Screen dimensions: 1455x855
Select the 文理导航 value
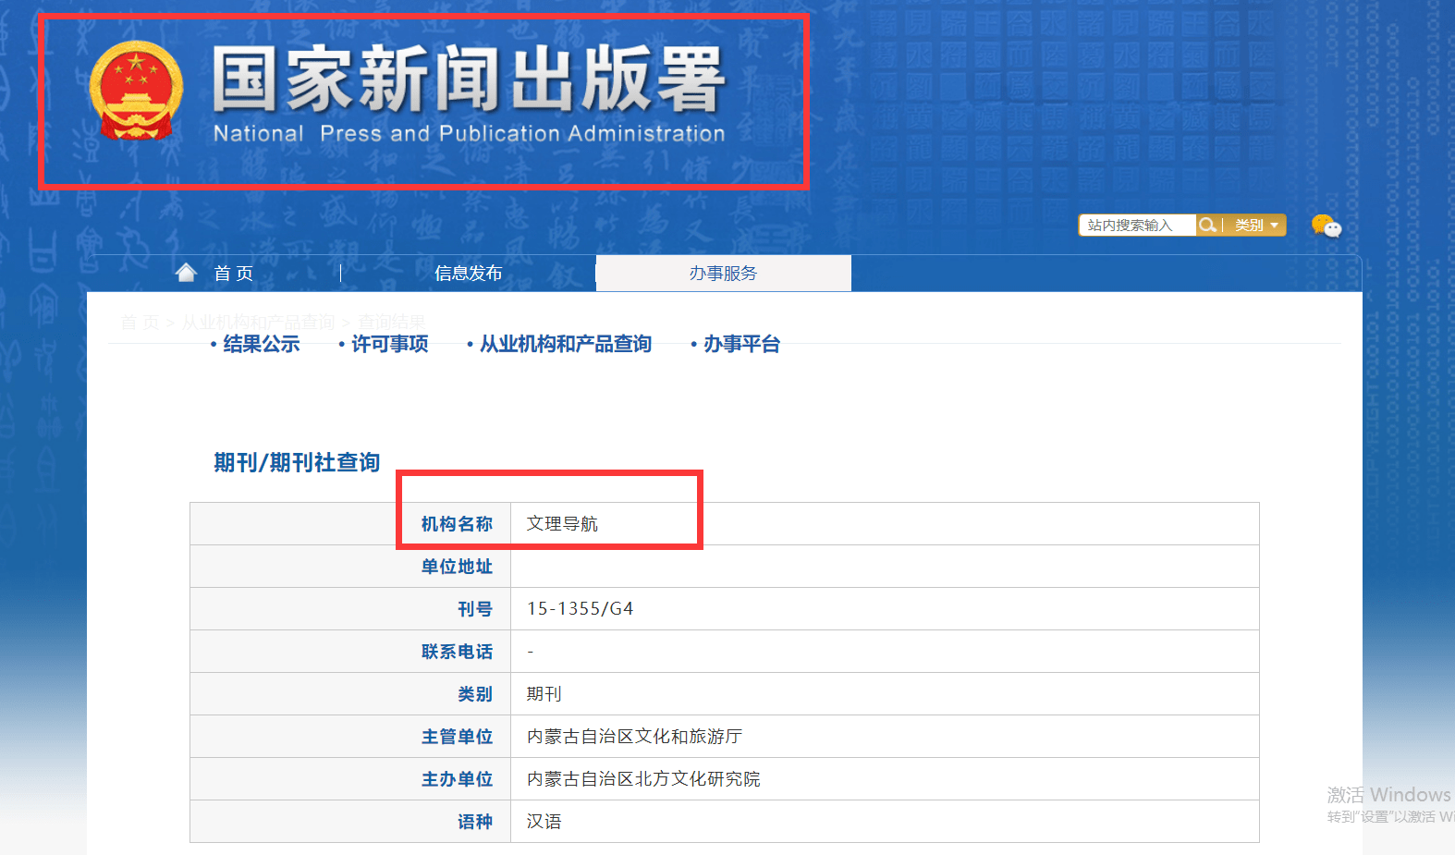(562, 524)
